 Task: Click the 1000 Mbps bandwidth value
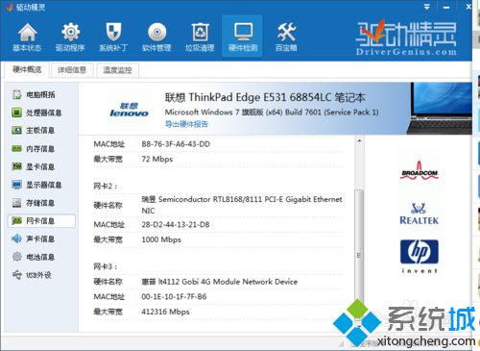161,239
